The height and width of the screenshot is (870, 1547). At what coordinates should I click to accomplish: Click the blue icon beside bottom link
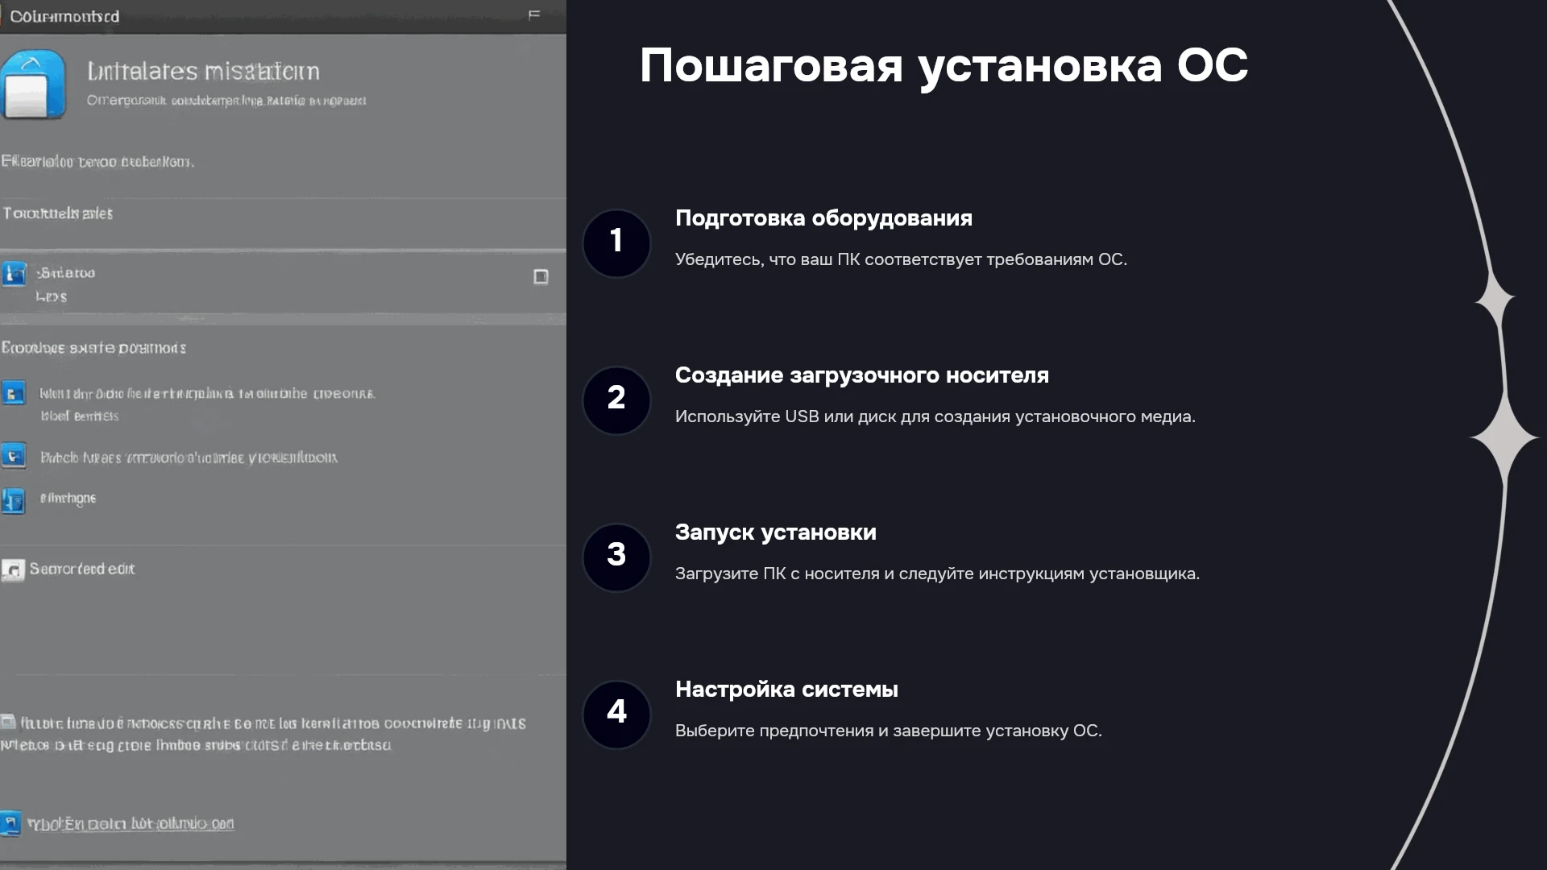[10, 823]
